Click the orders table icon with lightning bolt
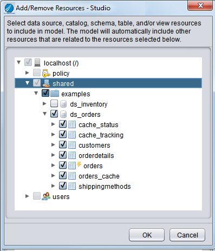 click(75, 166)
